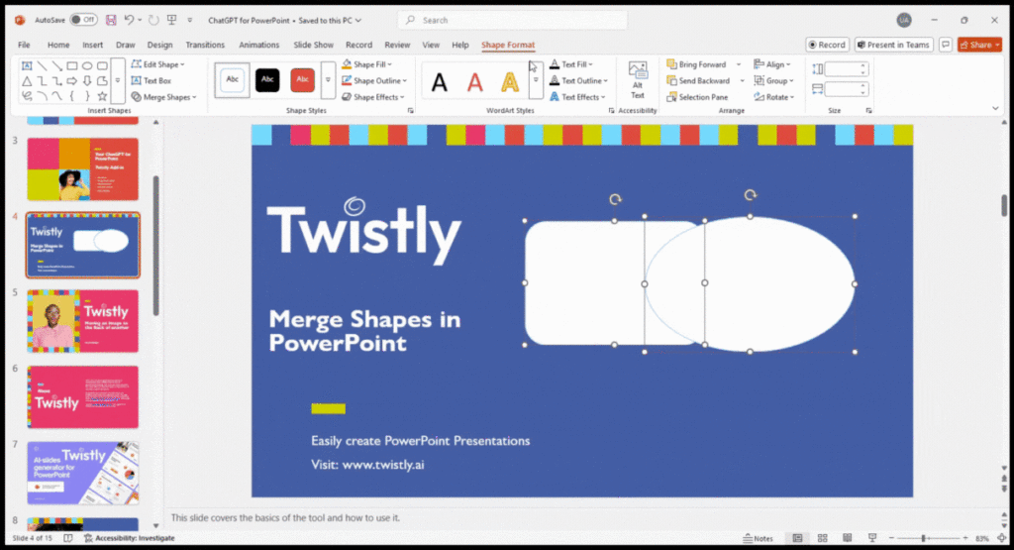Open Size and Position dialog launcher
Image resolution: width=1014 pixels, height=550 pixels.
869,111
